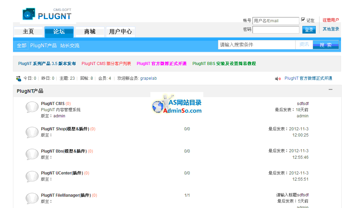Viewport: 354px width, 208px height.
Task: Open the PlugNT Shop(模型&插件) forum
Action: 65,129
